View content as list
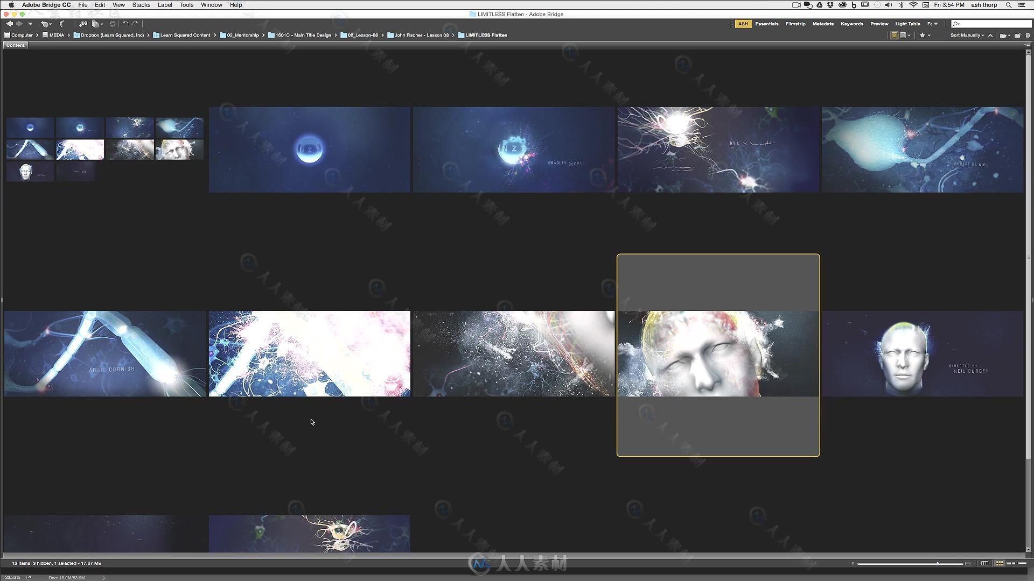This screenshot has height=581, width=1034. pyautogui.click(x=1022, y=563)
